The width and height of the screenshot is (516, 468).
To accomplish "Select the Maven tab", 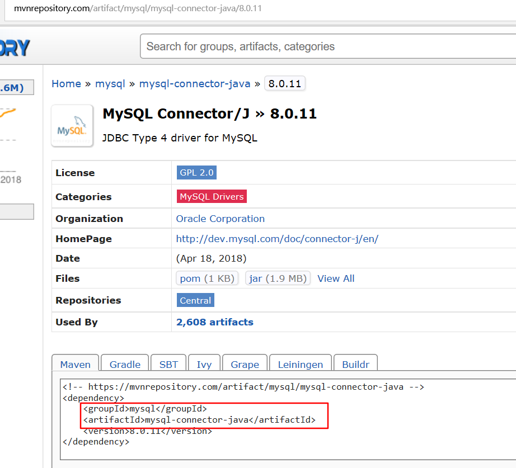I will 76,363.
